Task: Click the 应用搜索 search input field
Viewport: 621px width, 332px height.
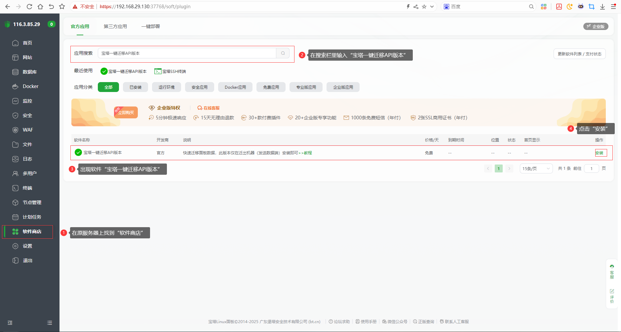Action: point(187,53)
